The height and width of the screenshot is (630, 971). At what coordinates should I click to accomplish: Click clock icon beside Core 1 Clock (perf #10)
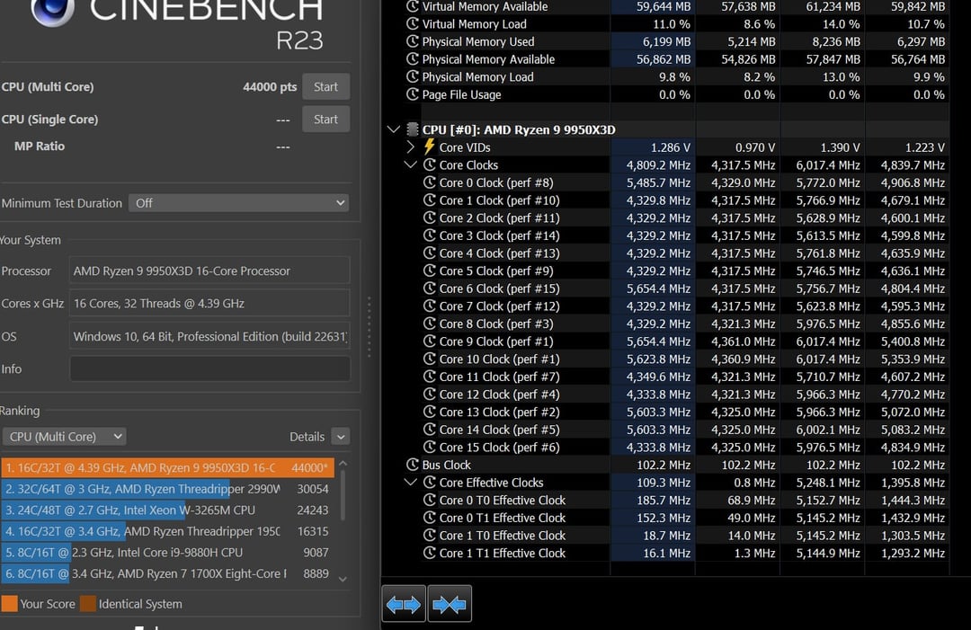[x=430, y=200]
